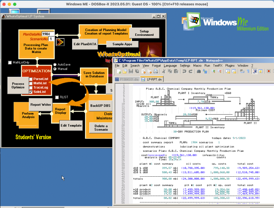Viewport: 274px width, 208px height.
Task: Click the Undo arrow icon
Action: [184, 71]
